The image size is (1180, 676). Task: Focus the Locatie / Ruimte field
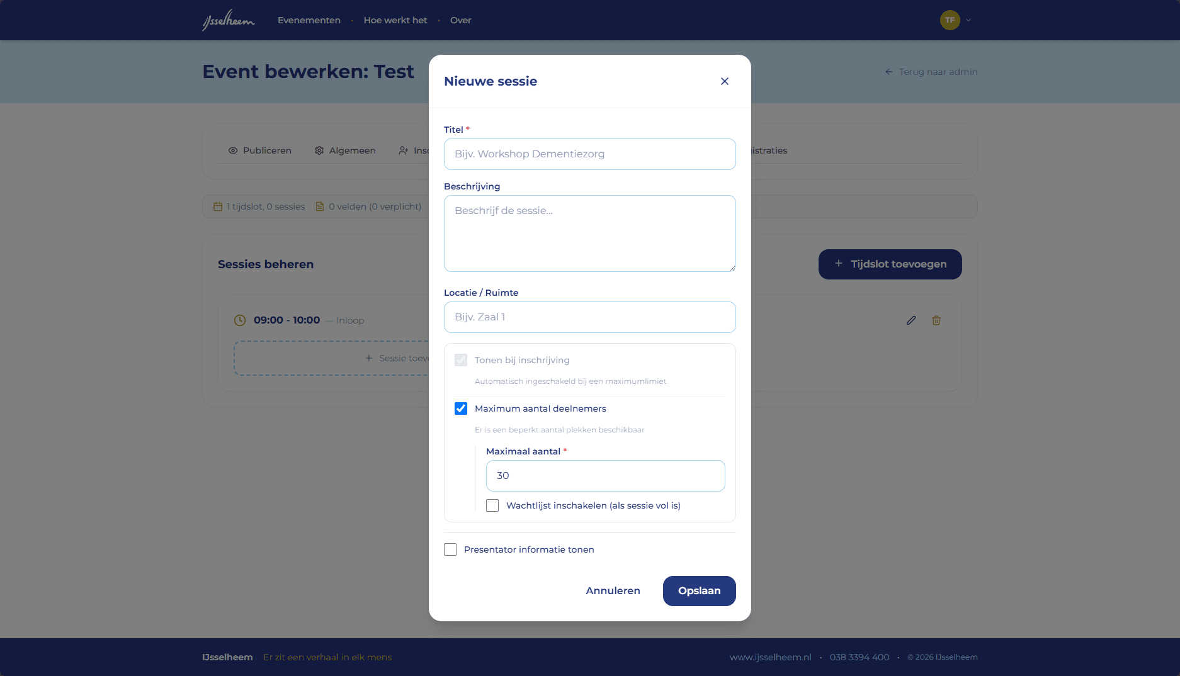click(590, 317)
